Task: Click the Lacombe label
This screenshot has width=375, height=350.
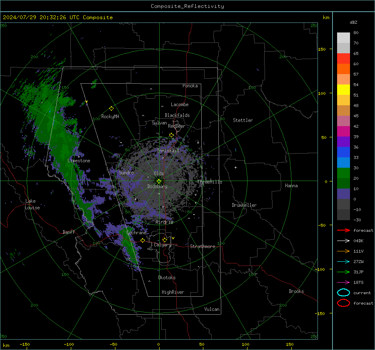Action: [x=180, y=104]
